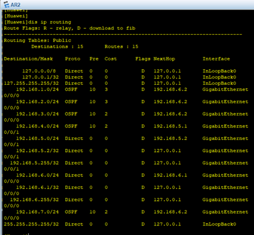This screenshot has height=235, width=254.
Task: Select destination 192.168.7.0/24
Action: point(38,212)
